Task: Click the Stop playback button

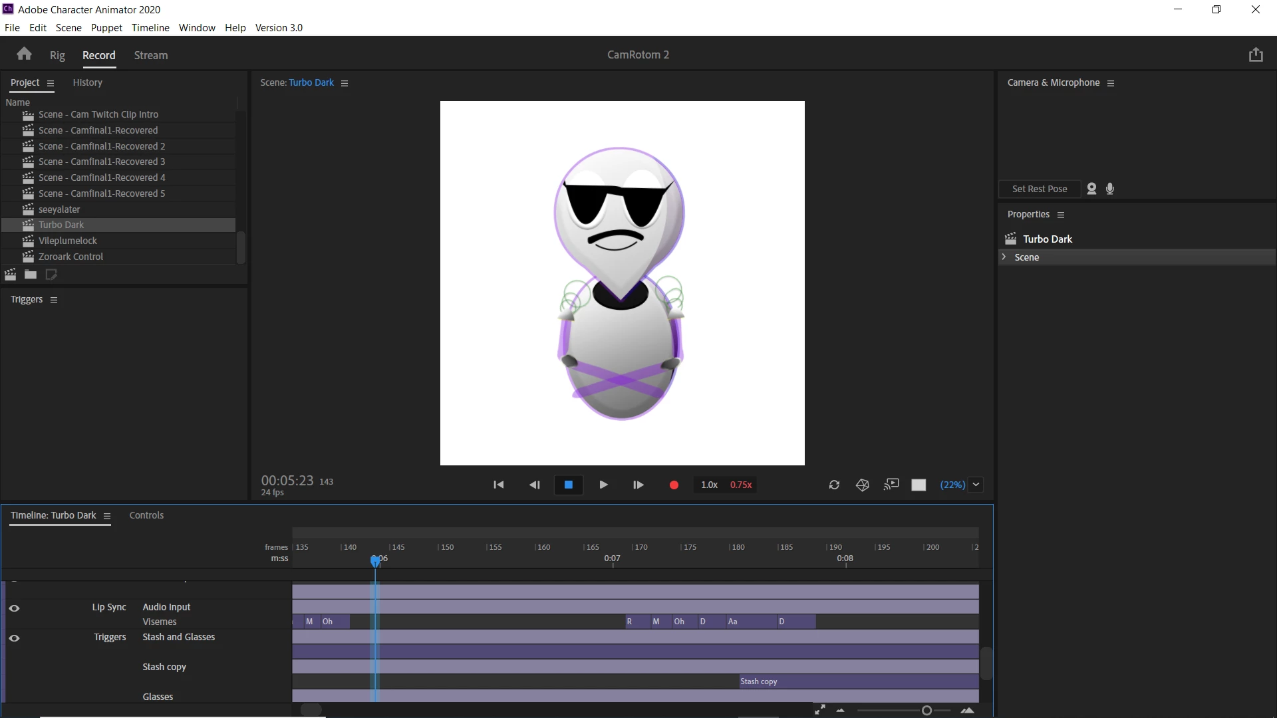Action: pyautogui.click(x=569, y=485)
